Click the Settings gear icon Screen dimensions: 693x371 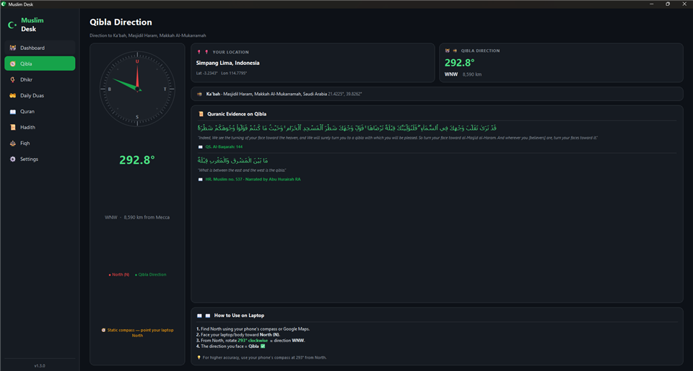pyautogui.click(x=12, y=159)
